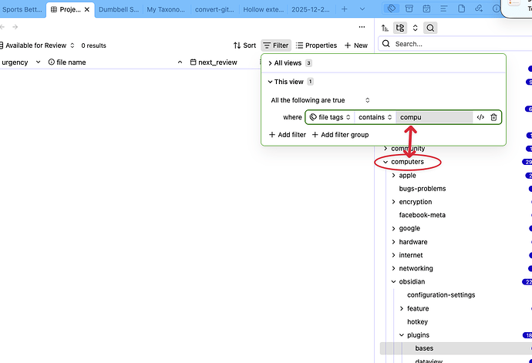Open the file tags property dropdown

point(331,117)
